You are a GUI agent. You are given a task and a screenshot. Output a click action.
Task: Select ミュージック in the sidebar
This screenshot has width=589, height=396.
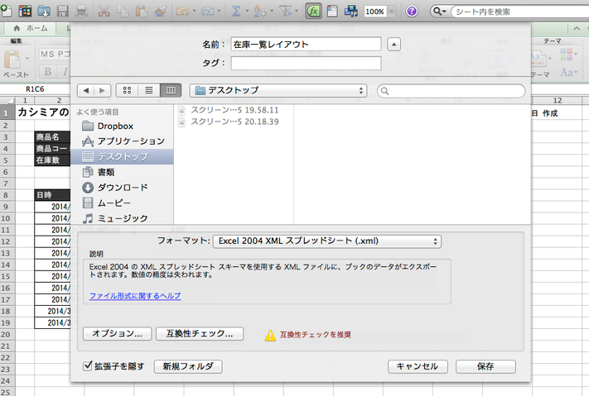(123, 218)
